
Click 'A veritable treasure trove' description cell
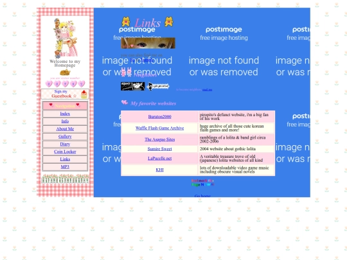(236, 159)
